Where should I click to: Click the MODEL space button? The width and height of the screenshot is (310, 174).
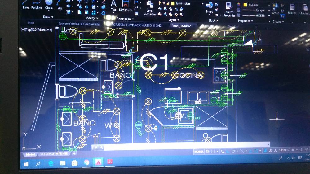click(199, 151)
